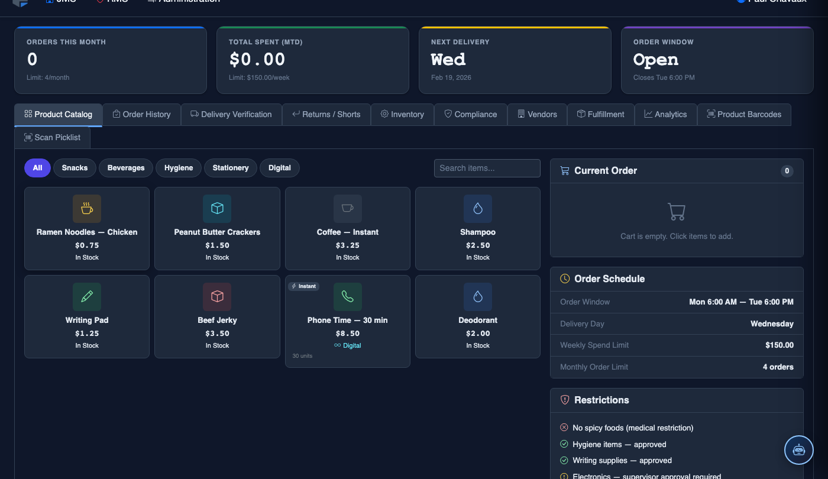Switch to the Vendors tab
This screenshot has width=828, height=479.
pos(537,114)
